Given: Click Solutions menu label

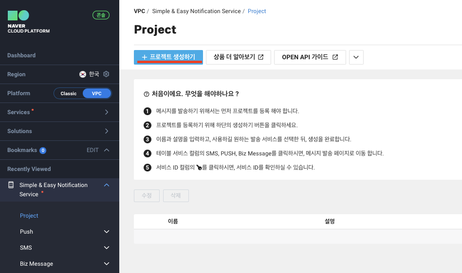Looking at the screenshot, I should 19,131.
